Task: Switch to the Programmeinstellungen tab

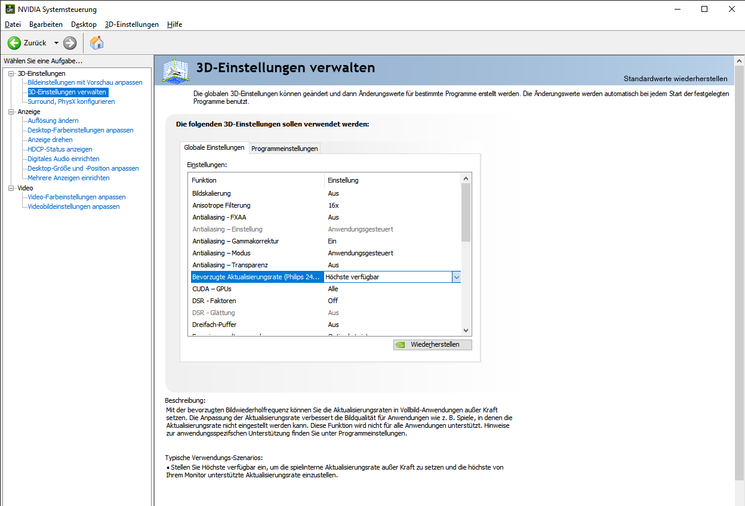Action: [x=285, y=149]
